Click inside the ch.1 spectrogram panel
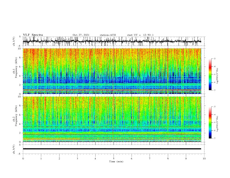 coord(112,71)
